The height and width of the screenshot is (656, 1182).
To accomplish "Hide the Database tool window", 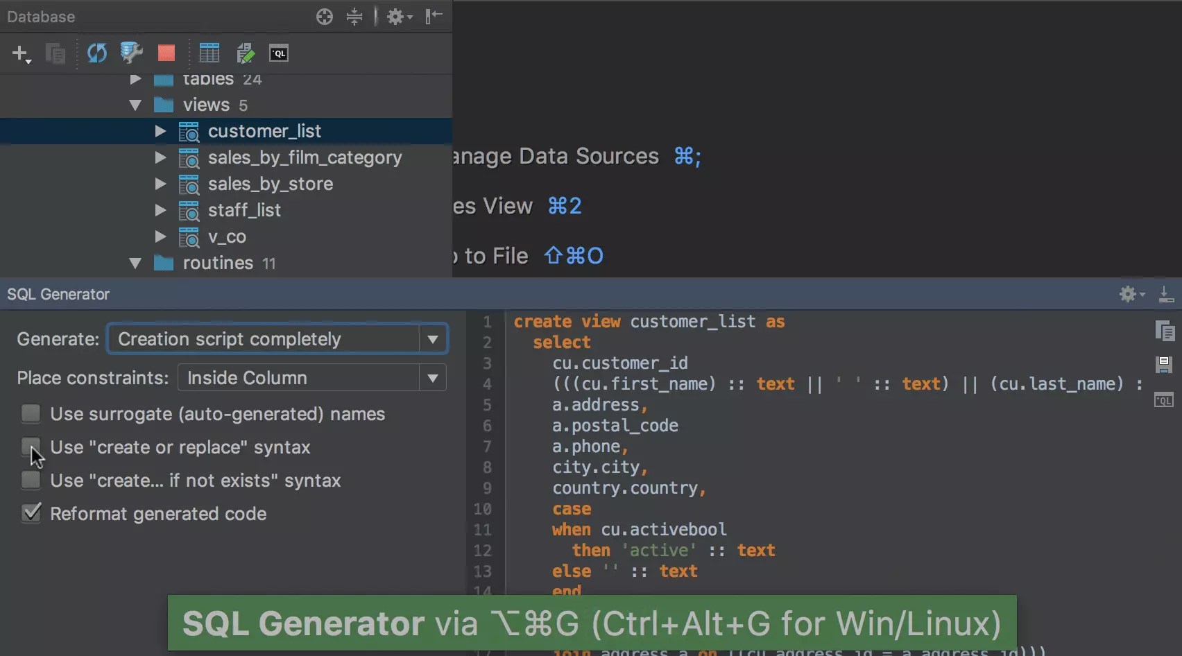I will click(433, 17).
